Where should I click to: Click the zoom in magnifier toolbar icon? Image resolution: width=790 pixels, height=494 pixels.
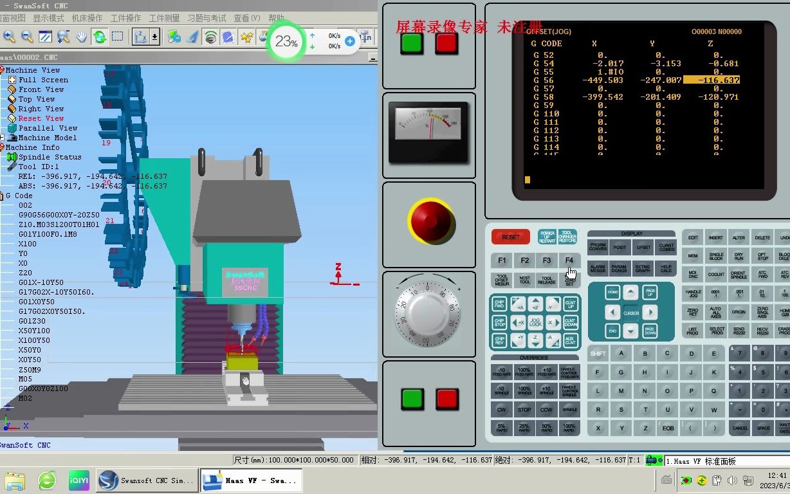(10, 37)
